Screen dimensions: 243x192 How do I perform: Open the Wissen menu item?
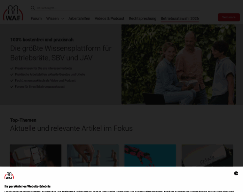(x=52, y=19)
